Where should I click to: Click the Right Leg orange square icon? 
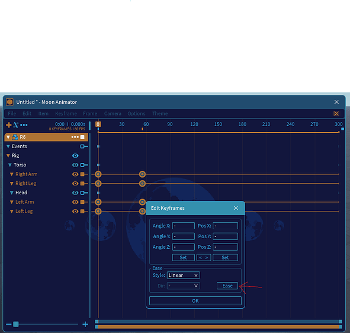(82, 183)
